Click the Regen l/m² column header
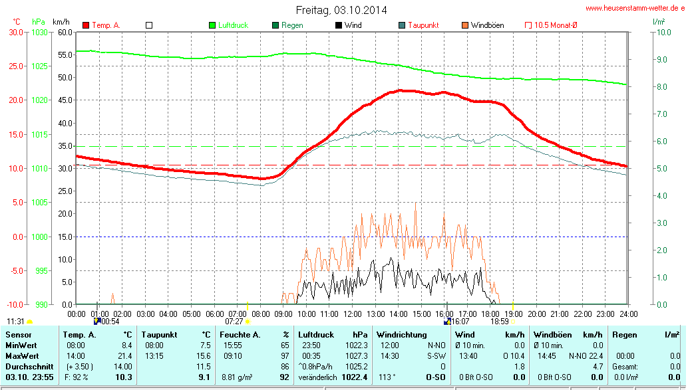Image resolution: width=688 pixels, height=390 pixels. click(645, 334)
